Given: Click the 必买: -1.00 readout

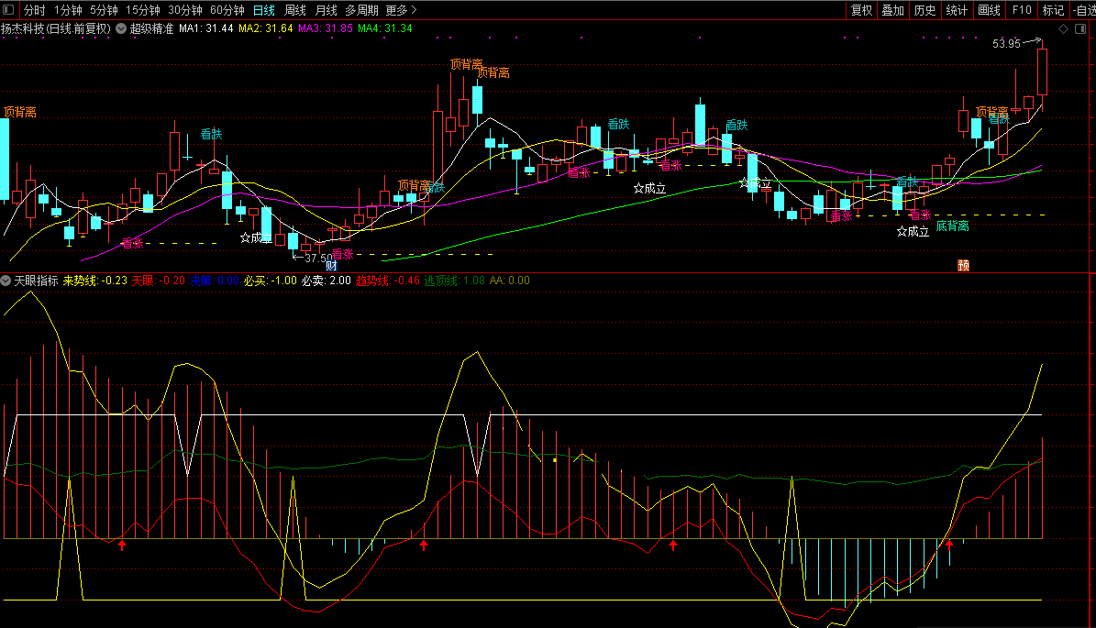Looking at the screenshot, I should click(271, 281).
